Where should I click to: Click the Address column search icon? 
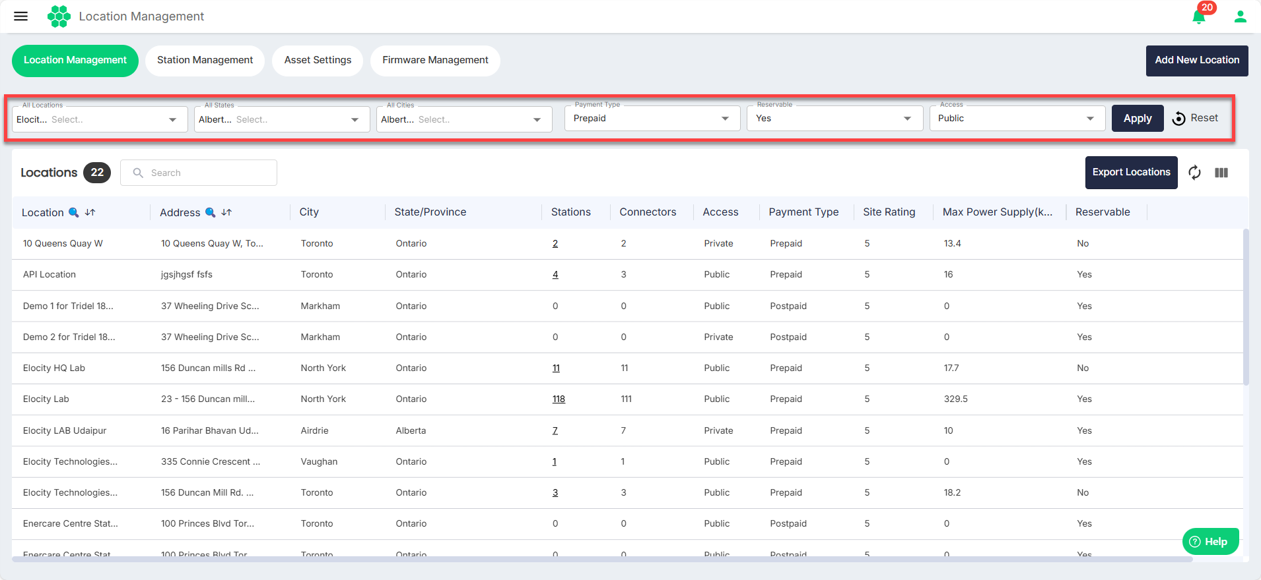coord(210,212)
